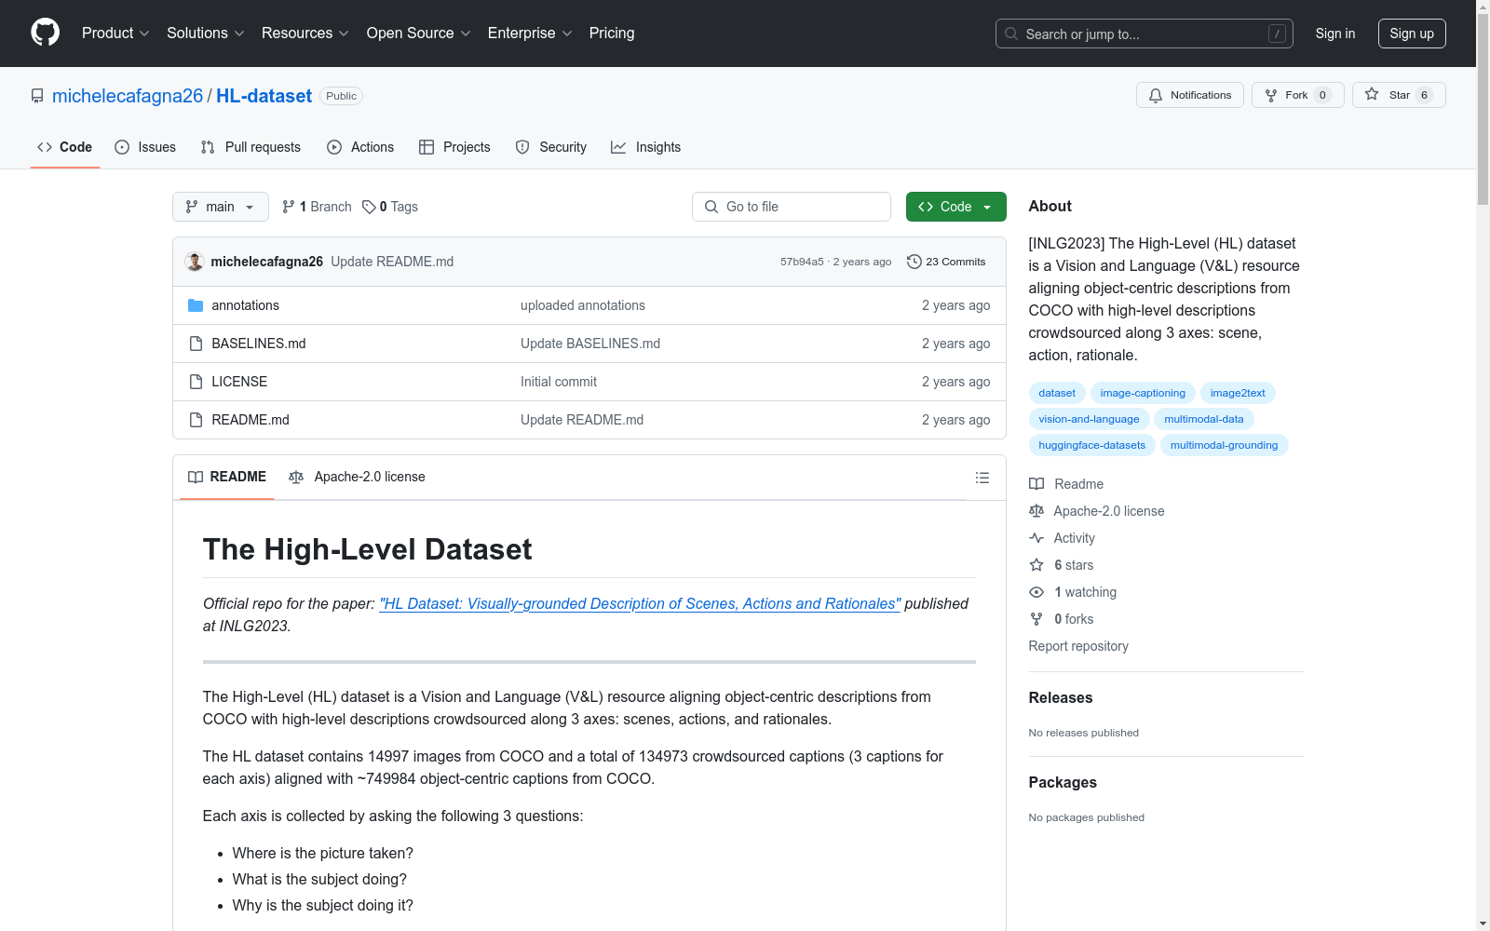Open the HL Dataset paper link
Screen dimensions: 1490x931
pos(640,603)
